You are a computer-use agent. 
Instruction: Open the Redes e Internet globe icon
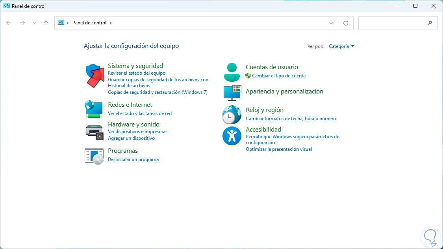pos(93,109)
